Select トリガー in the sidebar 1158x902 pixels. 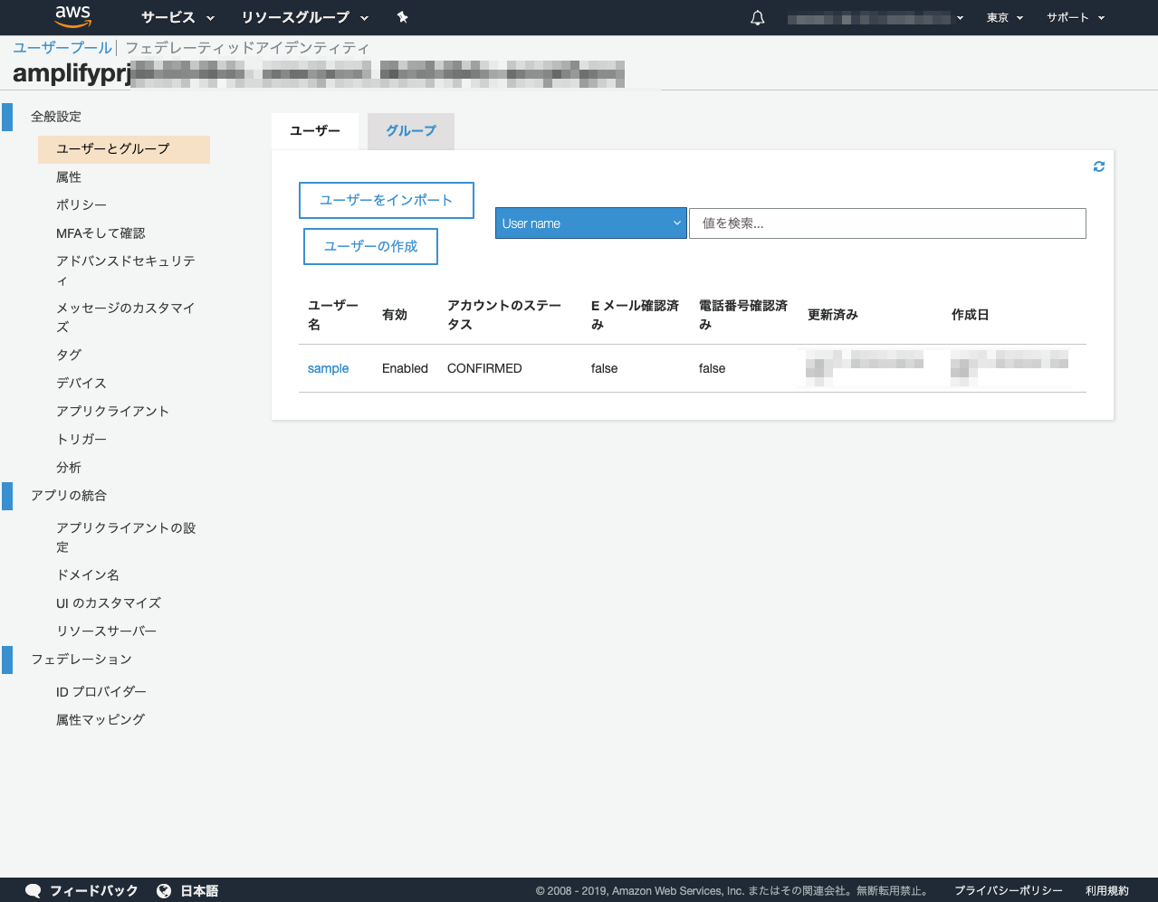click(x=82, y=439)
